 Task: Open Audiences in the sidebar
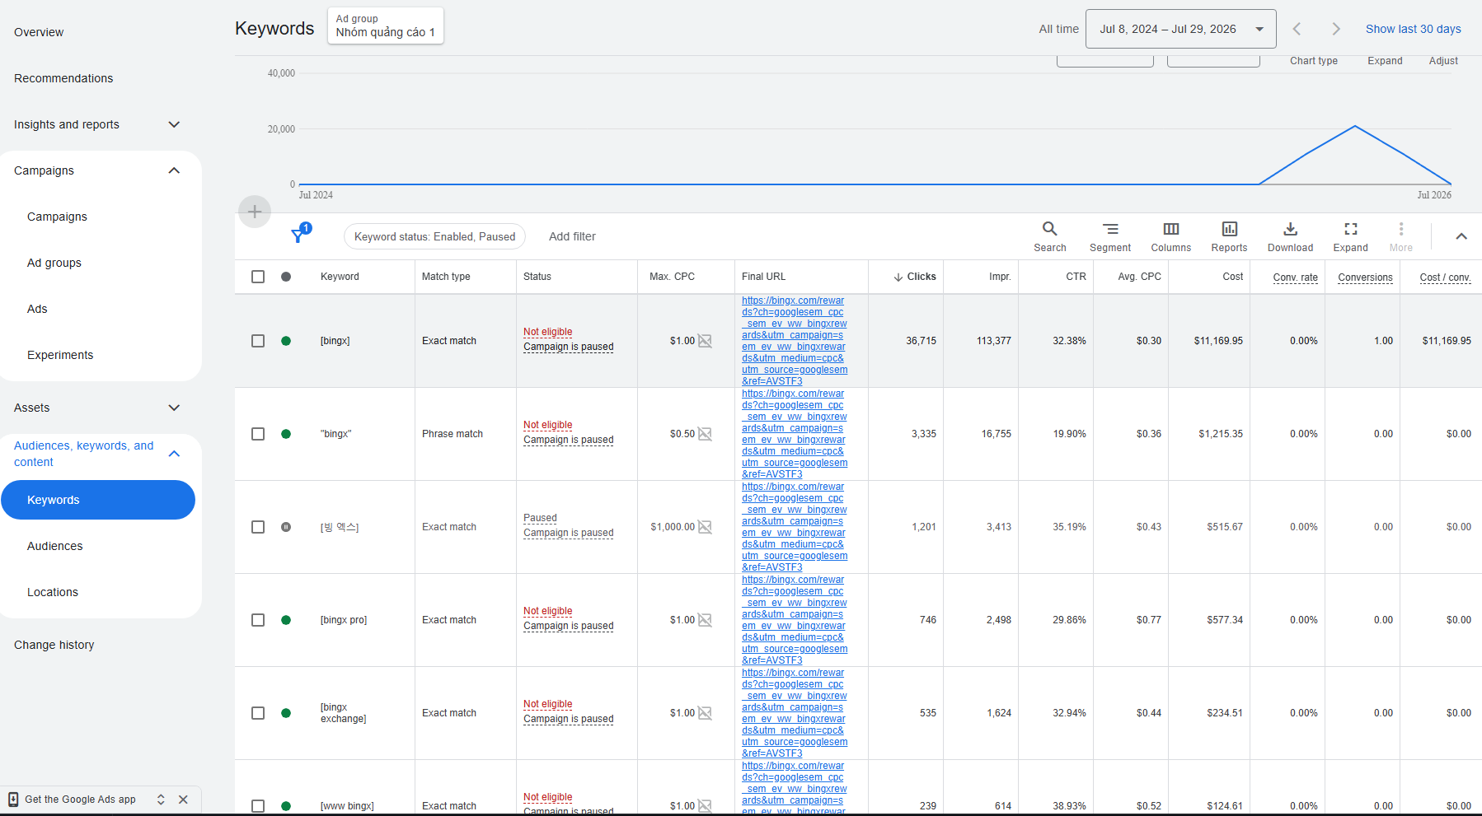tap(55, 546)
